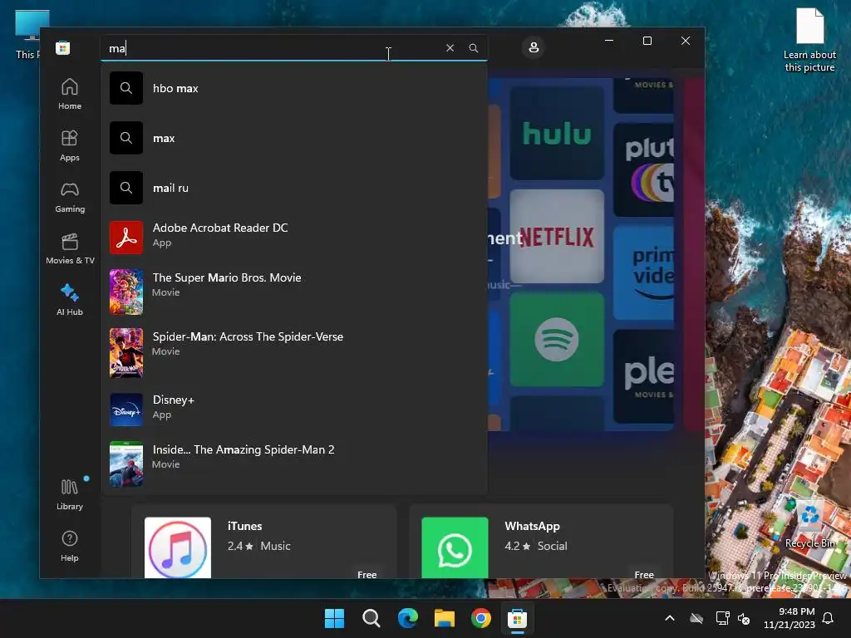The height and width of the screenshot is (638, 851).
Task: Open the Disney+ app suggestion
Action: point(294,409)
